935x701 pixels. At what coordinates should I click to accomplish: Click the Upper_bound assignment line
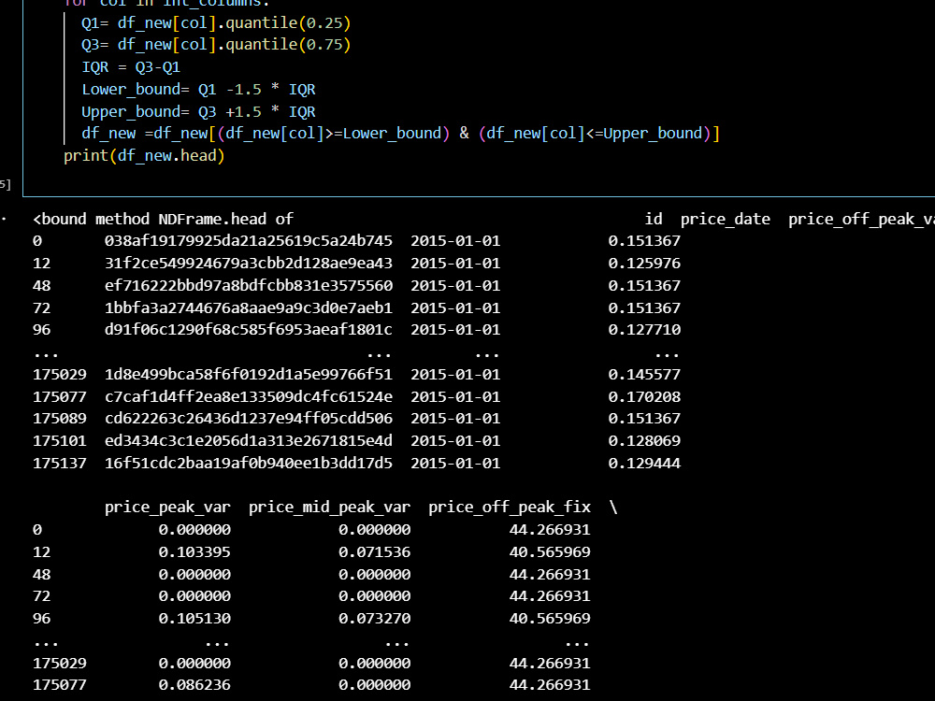(198, 111)
